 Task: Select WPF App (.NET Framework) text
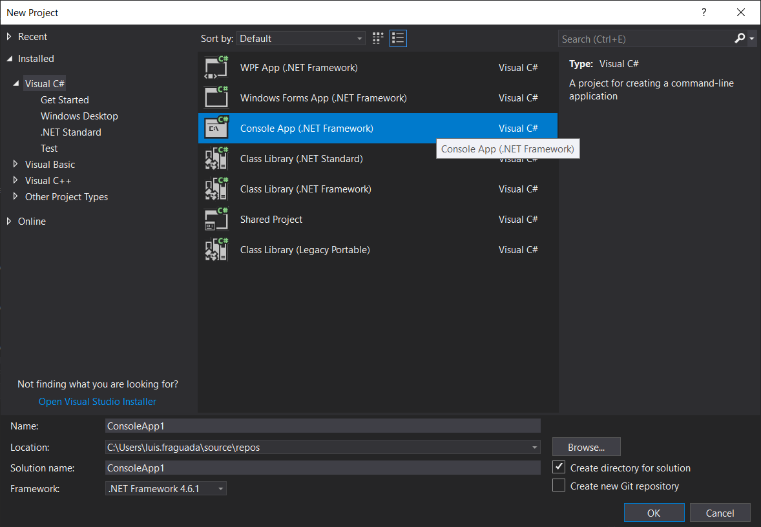(299, 67)
